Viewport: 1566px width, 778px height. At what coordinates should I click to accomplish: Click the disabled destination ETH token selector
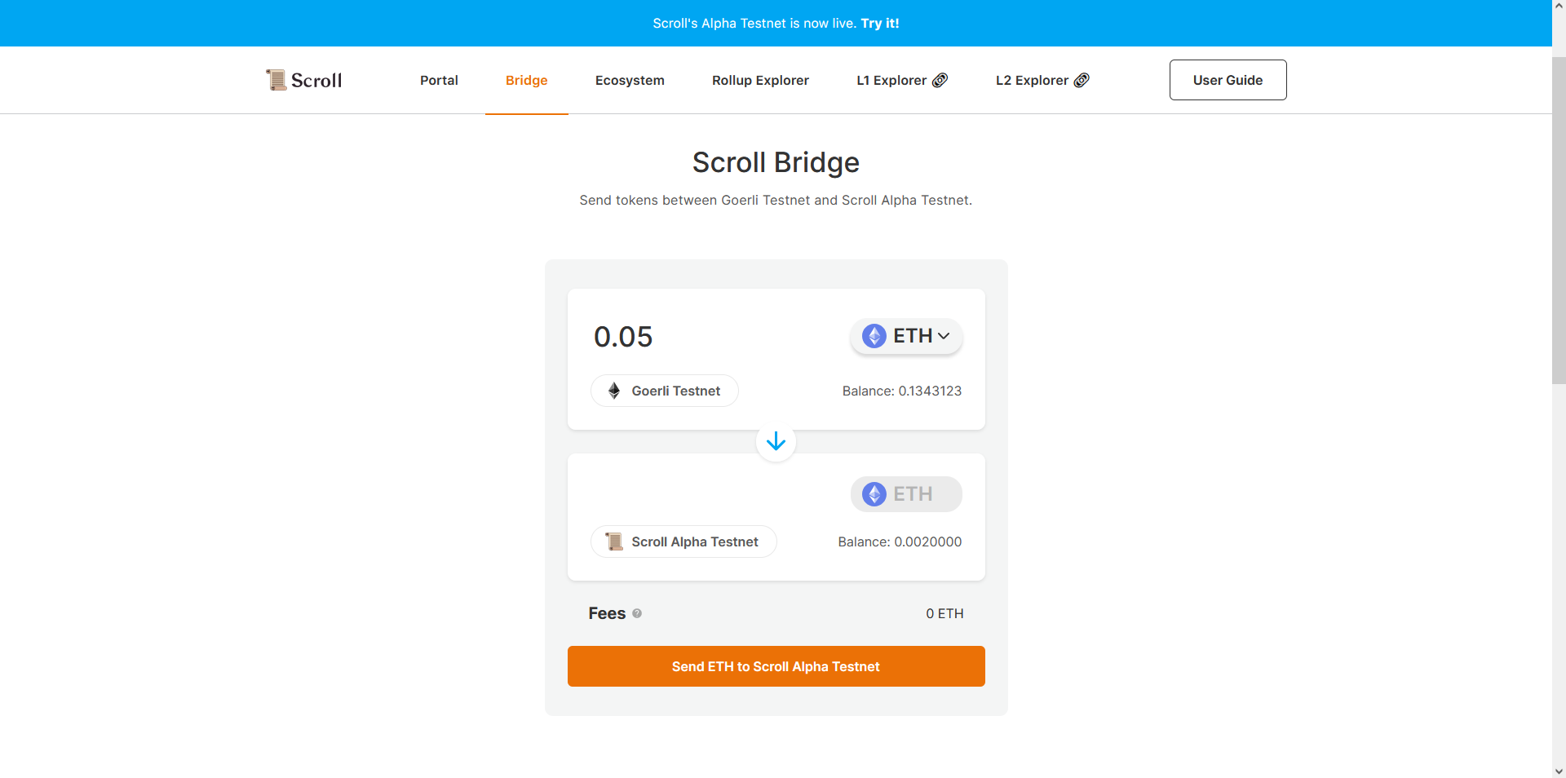tap(905, 494)
